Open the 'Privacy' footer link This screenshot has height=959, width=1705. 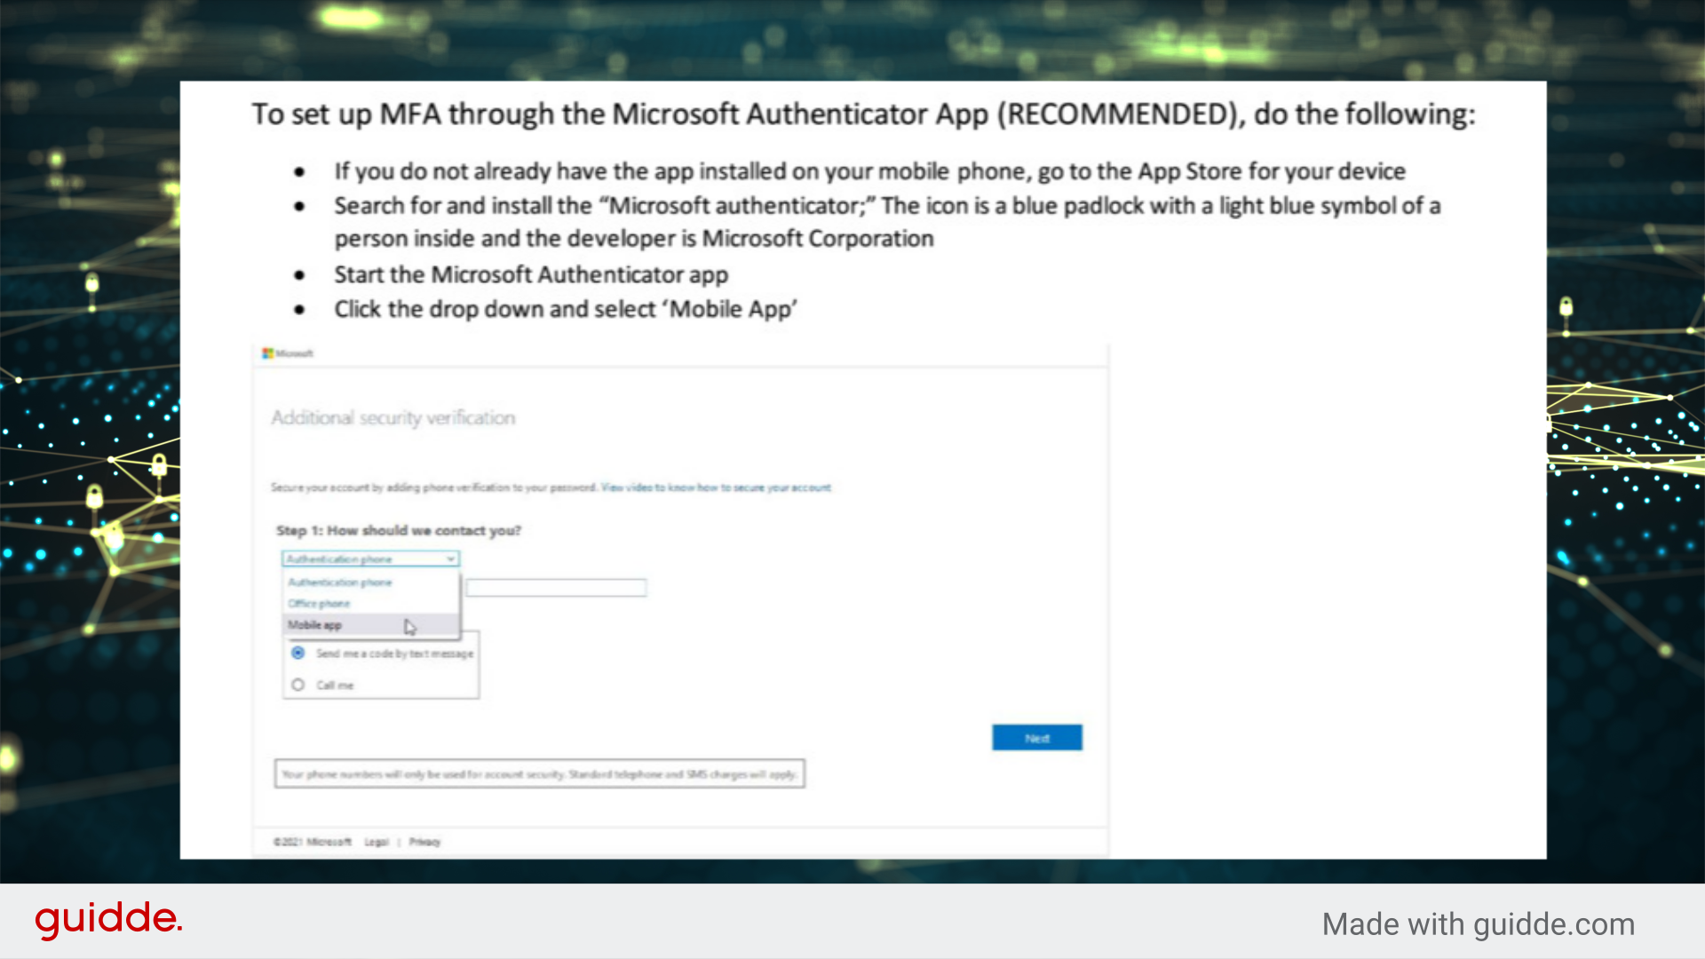425,842
